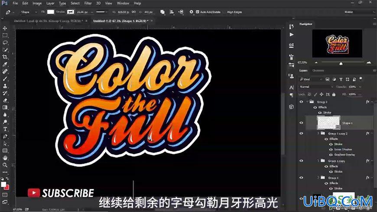Hide the Group 1 layer
This screenshot has width=377, height=212.
click(x=301, y=178)
